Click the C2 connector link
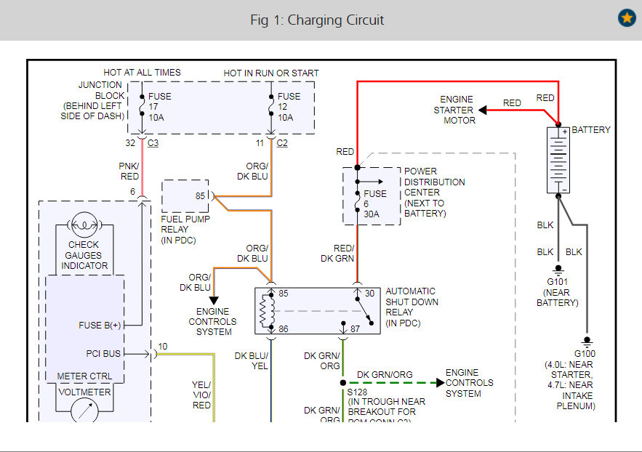The image size is (642, 452). point(282,143)
